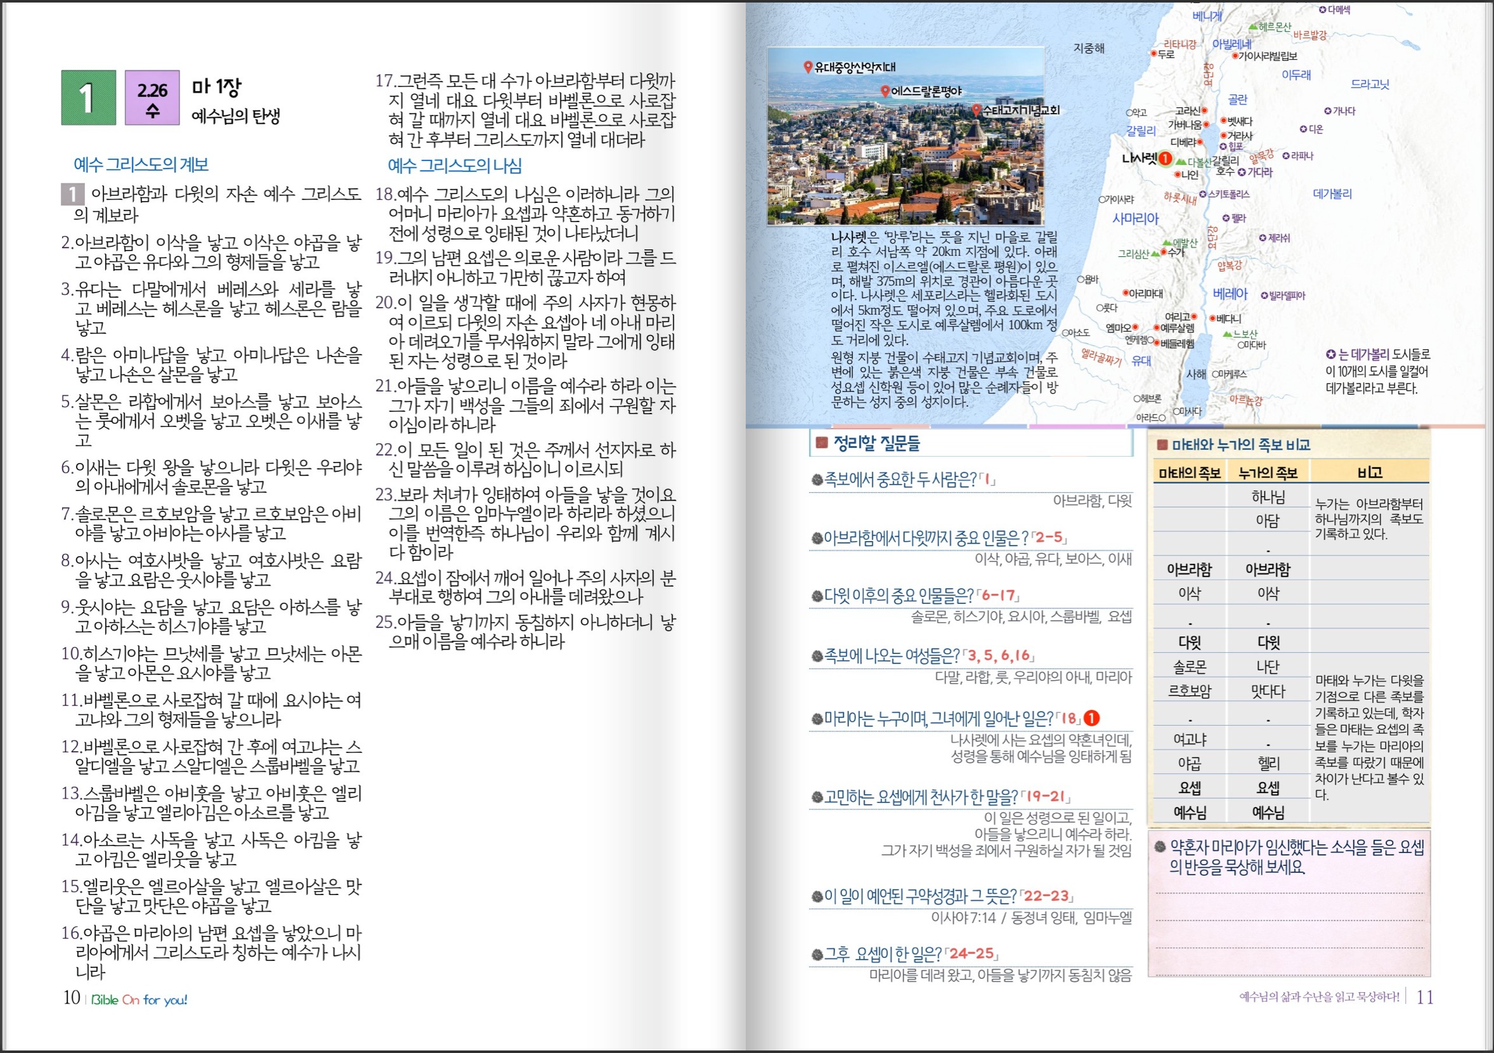
Task: Click the 예수 그리스도의 나심 heading
Action: point(455,166)
